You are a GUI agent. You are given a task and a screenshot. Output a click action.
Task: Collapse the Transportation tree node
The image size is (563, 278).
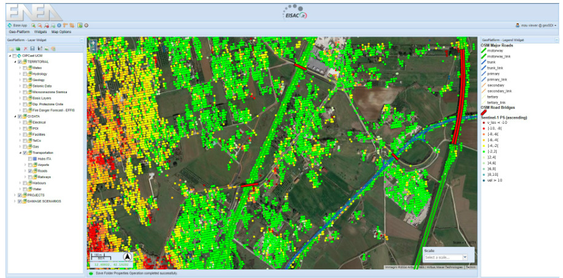pyautogui.click(x=20, y=153)
